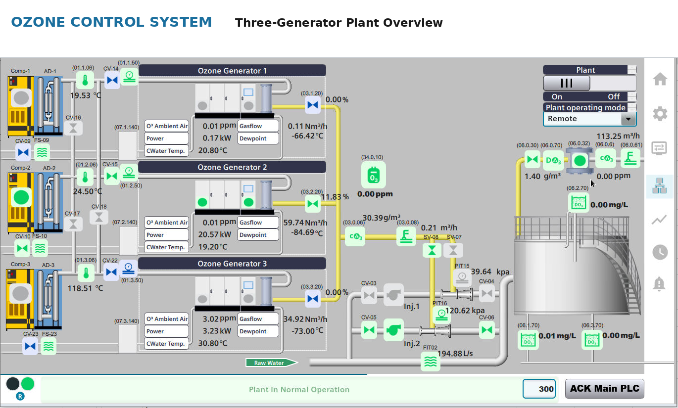
Task: Toggle Comp-1 grey status indicator
Action: pyautogui.click(x=21, y=98)
